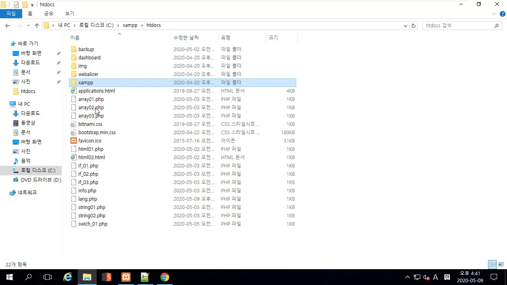Open 음악 in navigation pane
507x285 pixels.
tap(26, 161)
